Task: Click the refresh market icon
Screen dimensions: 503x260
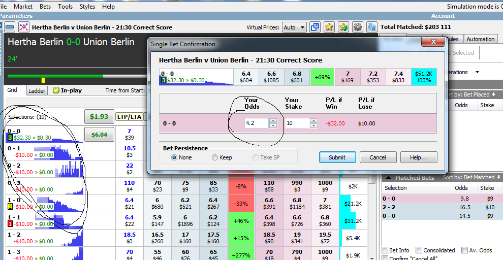Action: point(372,27)
